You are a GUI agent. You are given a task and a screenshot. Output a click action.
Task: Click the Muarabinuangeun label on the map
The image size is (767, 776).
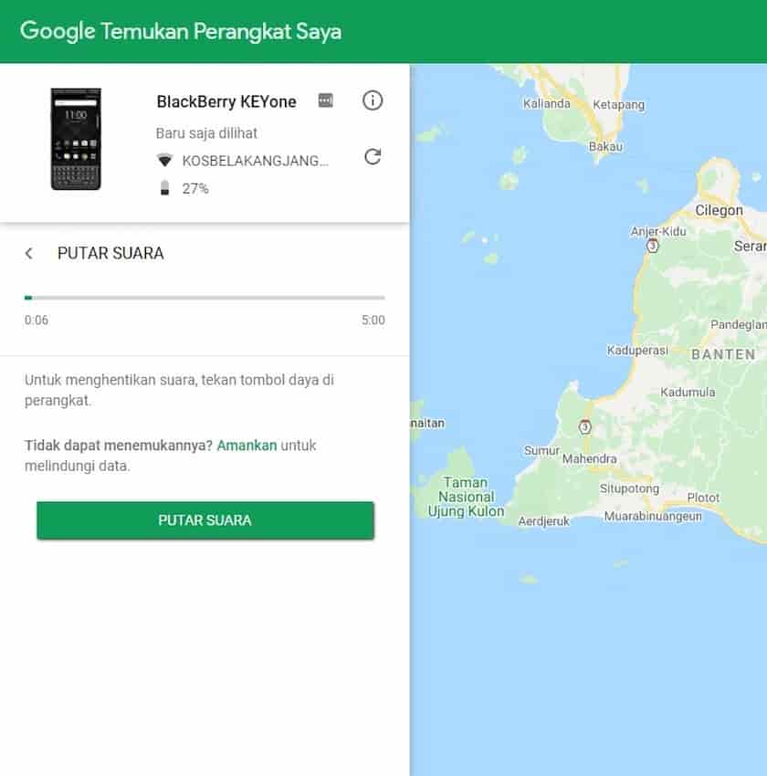[x=653, y=516]
